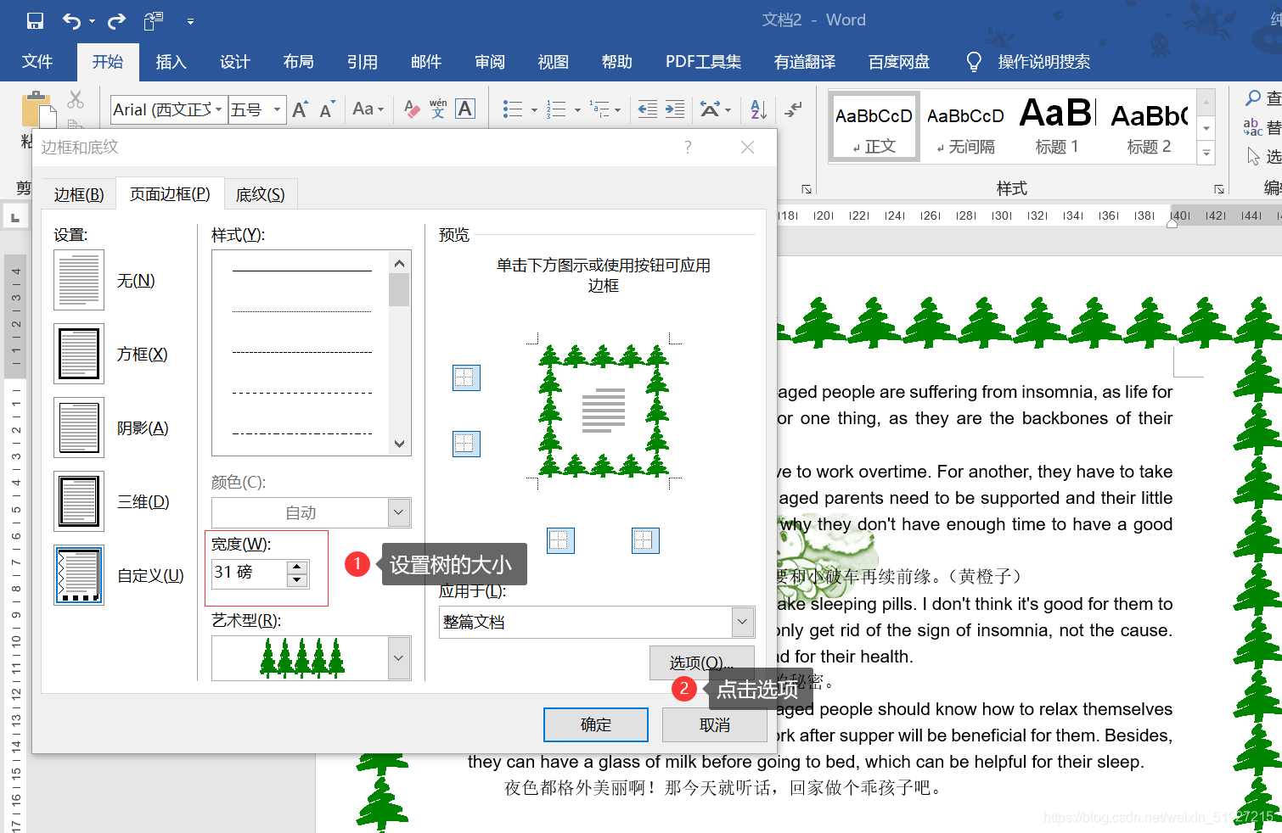The width and height of the screenshot is (1282, 833).
Task: Confirm with the 确定 button
Action: pyautogui.click(x=596, y=725)
